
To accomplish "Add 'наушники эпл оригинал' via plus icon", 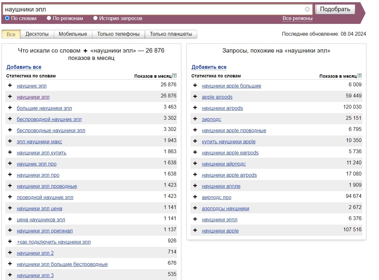I will pos(10,230).
